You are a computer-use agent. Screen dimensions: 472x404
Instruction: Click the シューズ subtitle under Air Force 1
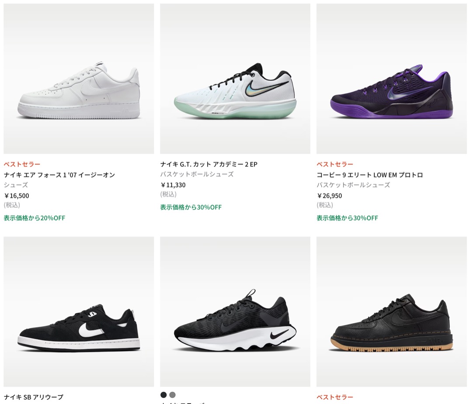tap(16, 185)
